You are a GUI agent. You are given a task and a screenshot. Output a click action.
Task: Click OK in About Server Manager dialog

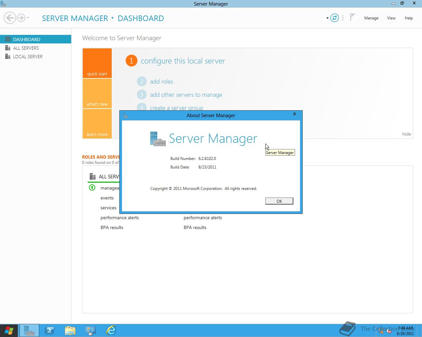coord(279,201)
